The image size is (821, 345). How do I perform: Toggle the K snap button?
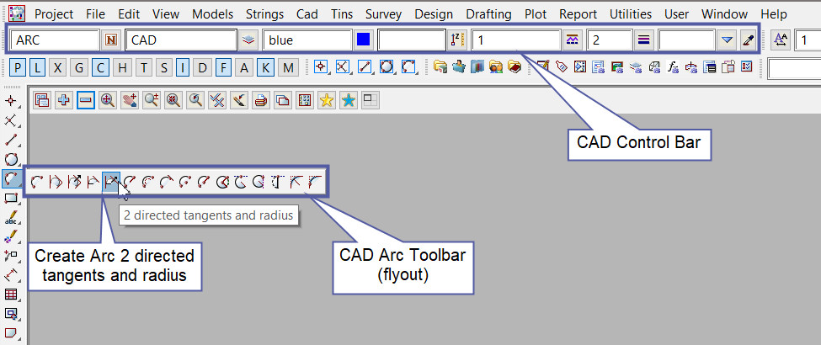(266, 67)
